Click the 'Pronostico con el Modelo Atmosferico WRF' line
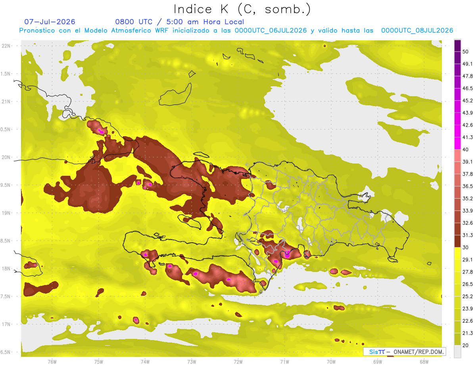 pyautogui.click(x=236, y=30)
